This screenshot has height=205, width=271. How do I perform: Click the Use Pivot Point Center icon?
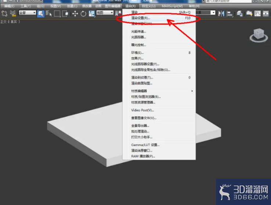tap(118, 13)
